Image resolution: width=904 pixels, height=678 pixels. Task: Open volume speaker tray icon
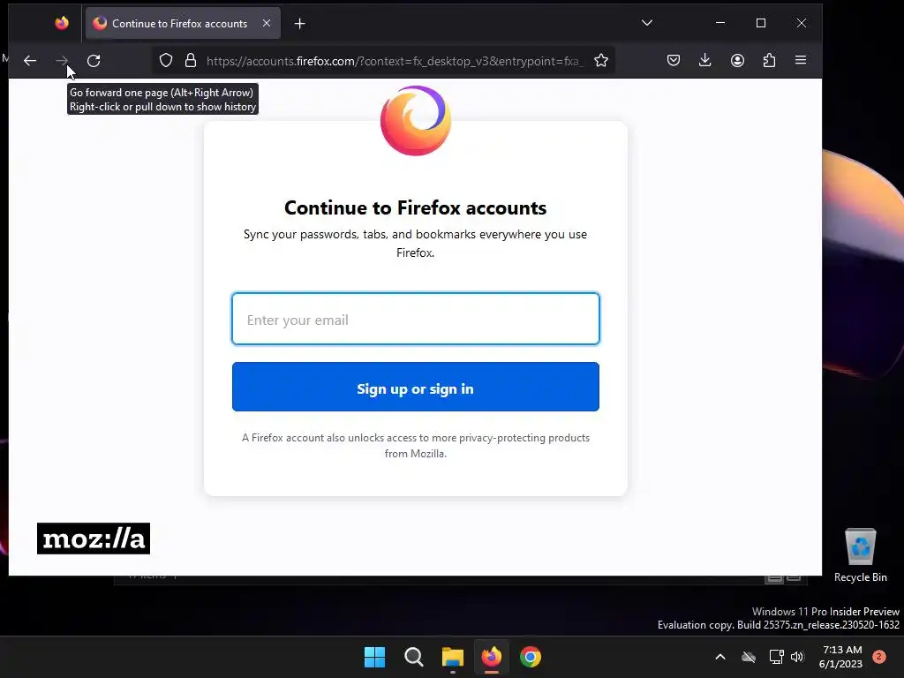[797, 657]
